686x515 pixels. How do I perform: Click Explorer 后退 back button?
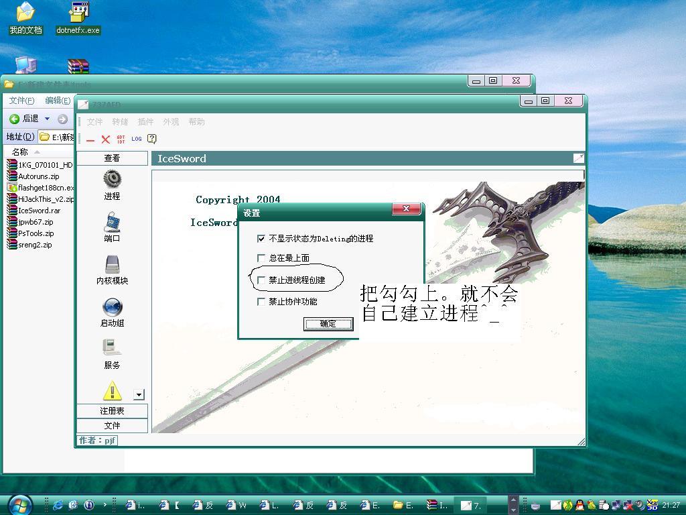tap(24, 119)
